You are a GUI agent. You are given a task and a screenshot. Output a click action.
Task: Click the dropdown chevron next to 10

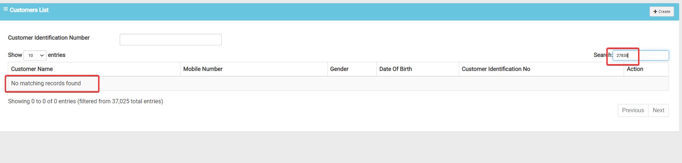coord(42,55)
